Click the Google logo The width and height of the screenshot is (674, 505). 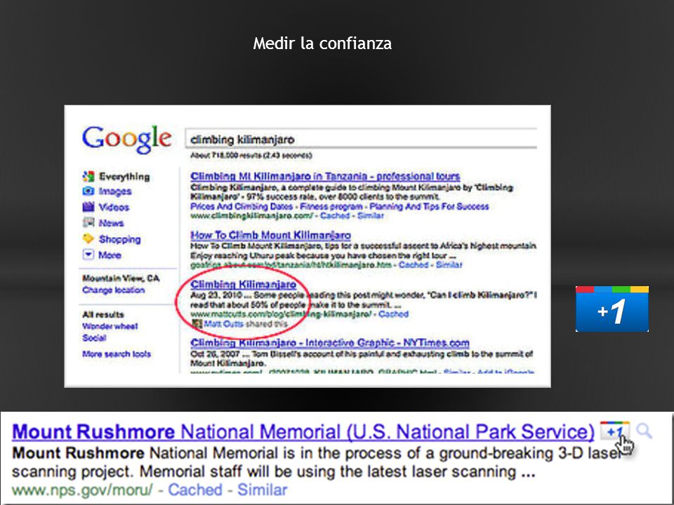pos(127,139)
